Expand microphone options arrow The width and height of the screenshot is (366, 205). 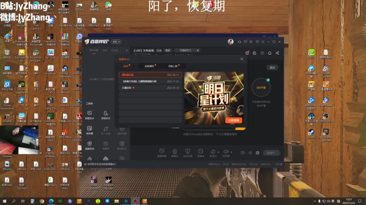(x=219, y=152)
